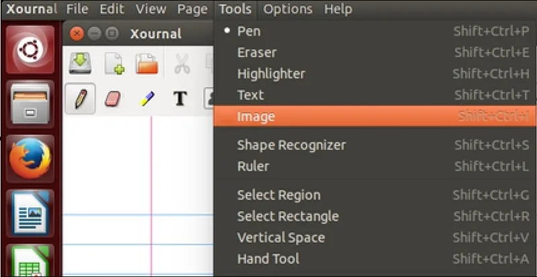Choose the Highlighter marker toolbar icon
The width and height of the screenshot is (537, 277).
pyautogui.click(x=148, y=99)
